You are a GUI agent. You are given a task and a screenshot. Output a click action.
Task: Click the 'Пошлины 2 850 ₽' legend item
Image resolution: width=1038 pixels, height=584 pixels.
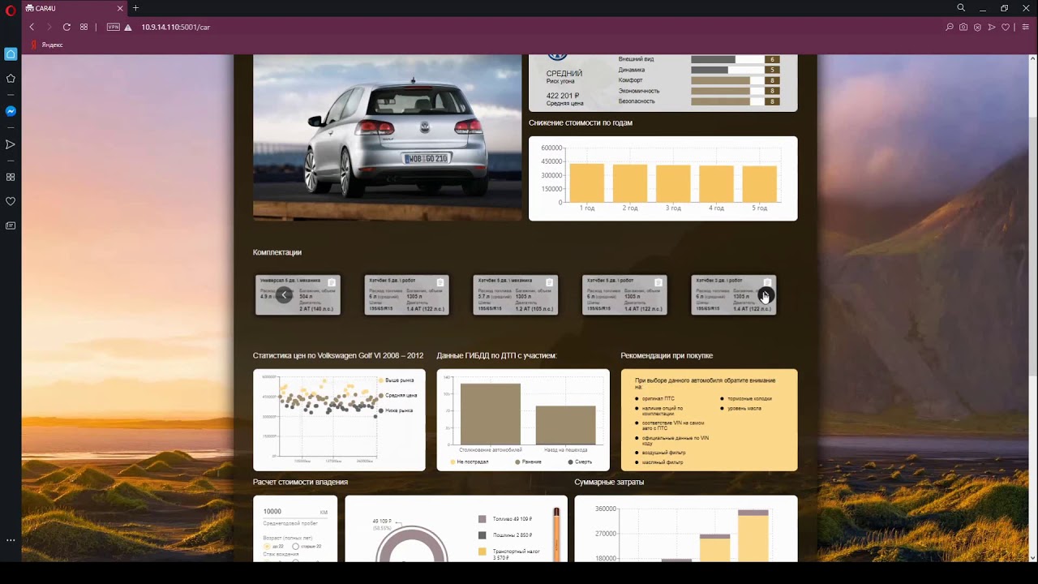pos(505,535)
